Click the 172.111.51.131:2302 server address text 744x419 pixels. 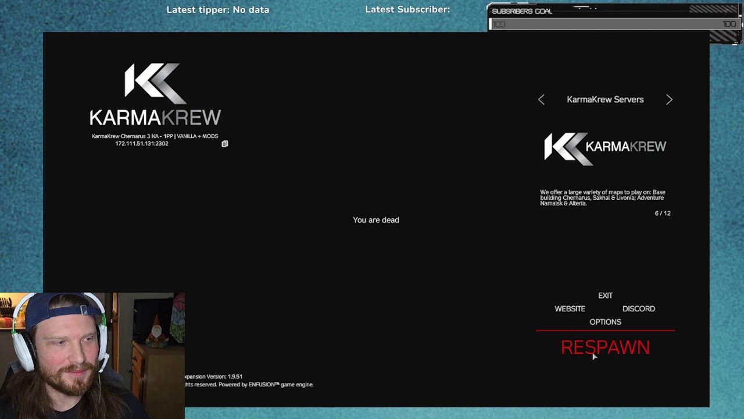pyautogui.click(x=142, y=144)
